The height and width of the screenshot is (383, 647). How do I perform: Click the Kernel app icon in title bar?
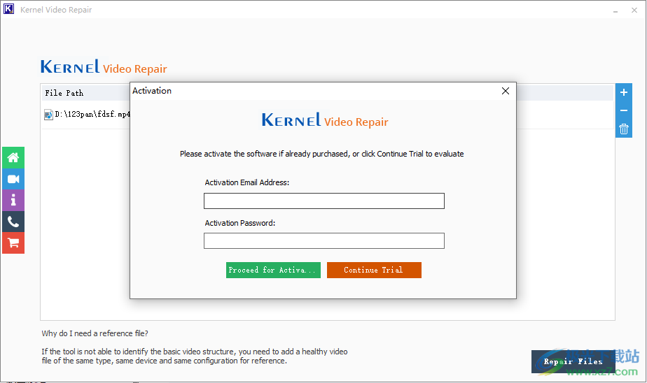tap(8, 9)
